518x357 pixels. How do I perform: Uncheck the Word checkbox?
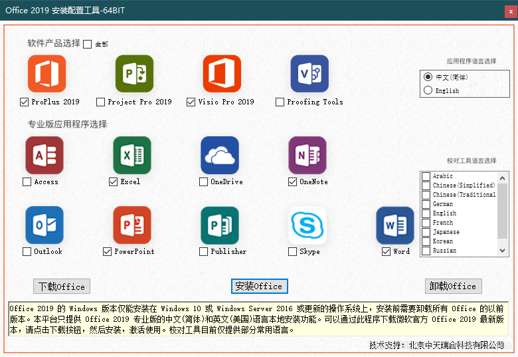[x=387, y=251]
